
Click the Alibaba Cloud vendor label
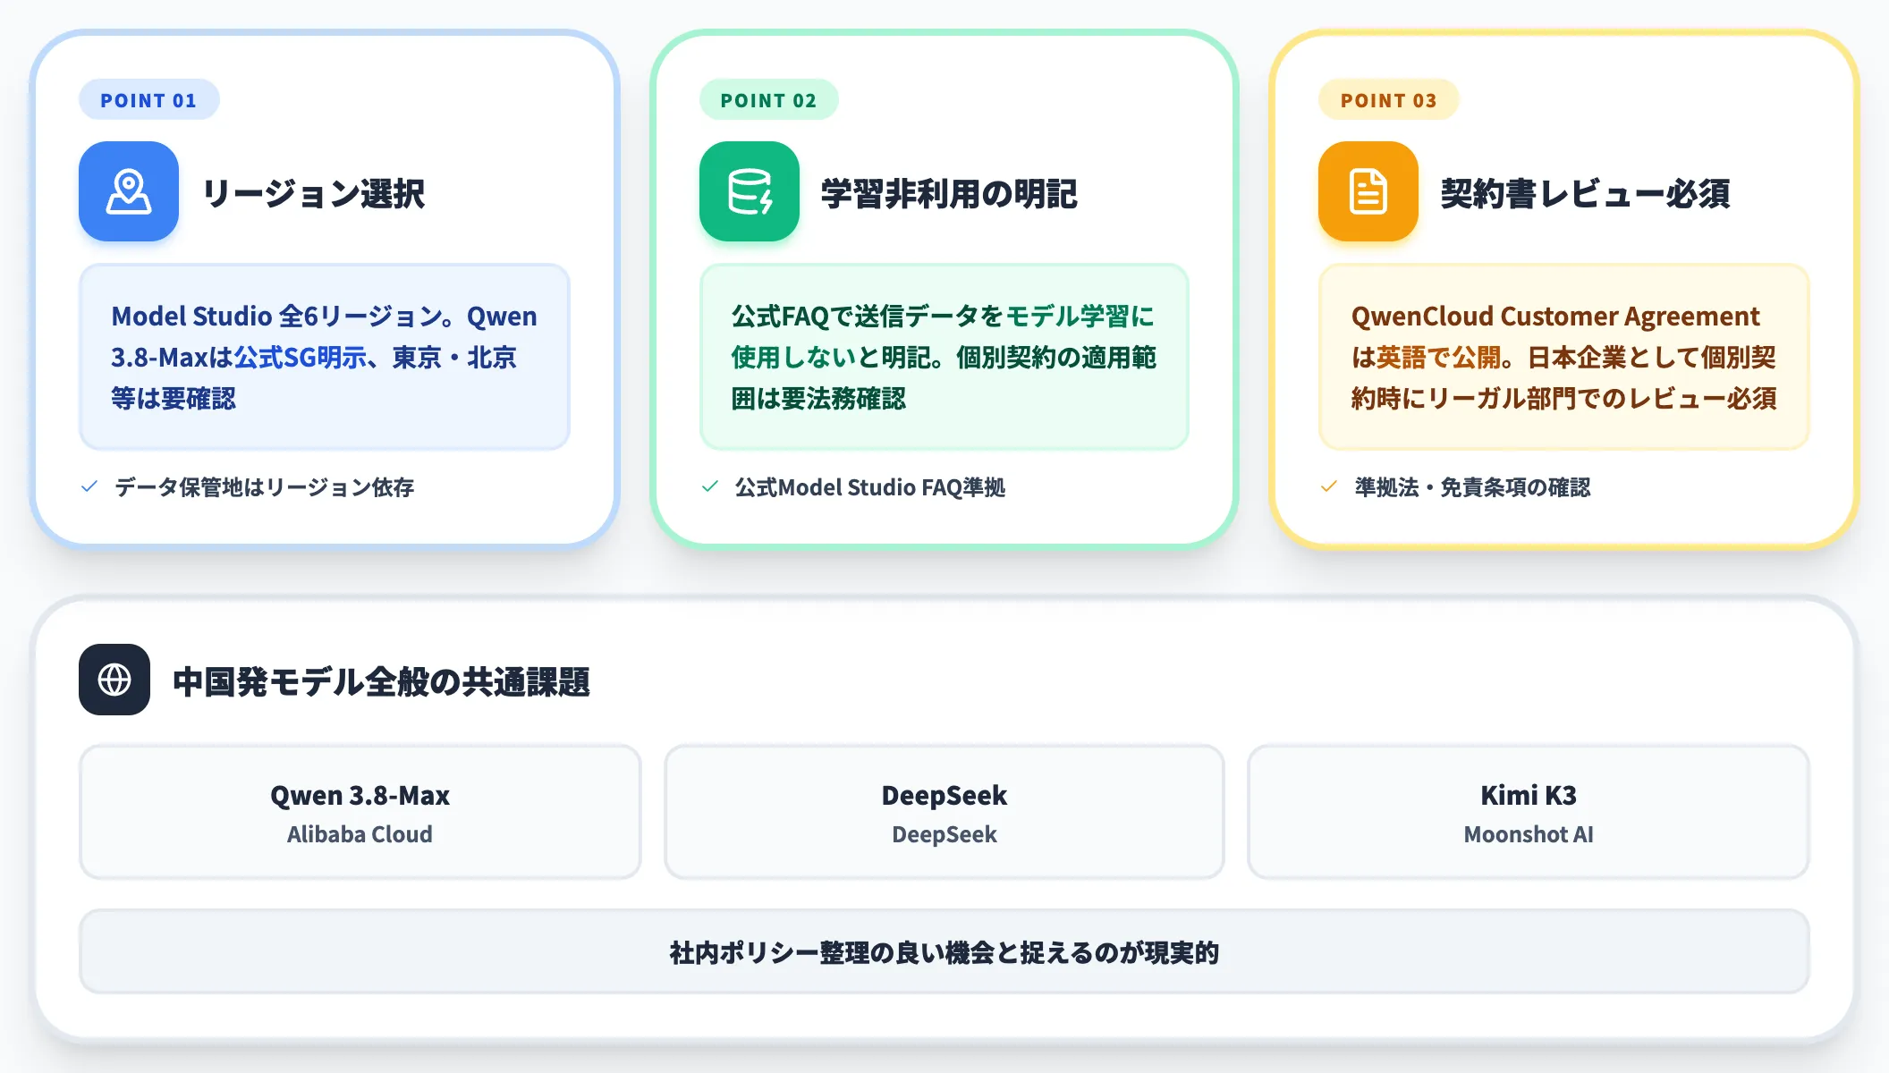click(x=360, y=834)
